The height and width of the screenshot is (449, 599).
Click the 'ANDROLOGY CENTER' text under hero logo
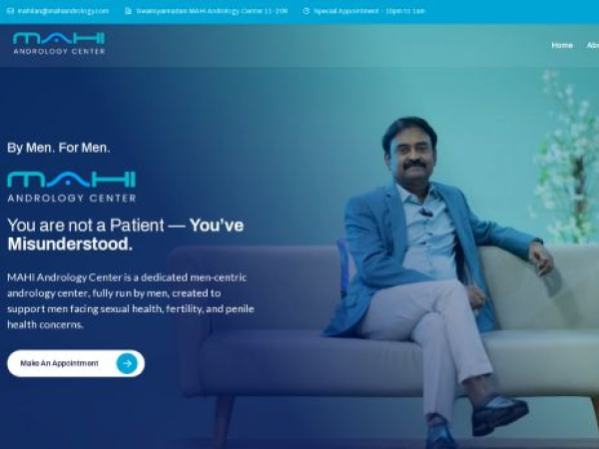(72, 198)
